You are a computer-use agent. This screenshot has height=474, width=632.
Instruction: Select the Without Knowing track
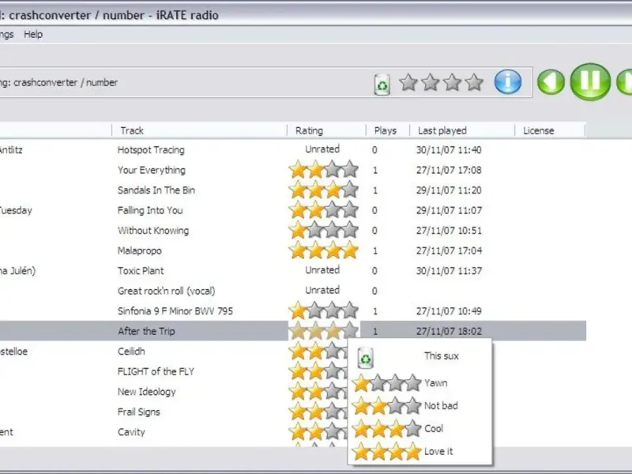(x=153, y=231)
